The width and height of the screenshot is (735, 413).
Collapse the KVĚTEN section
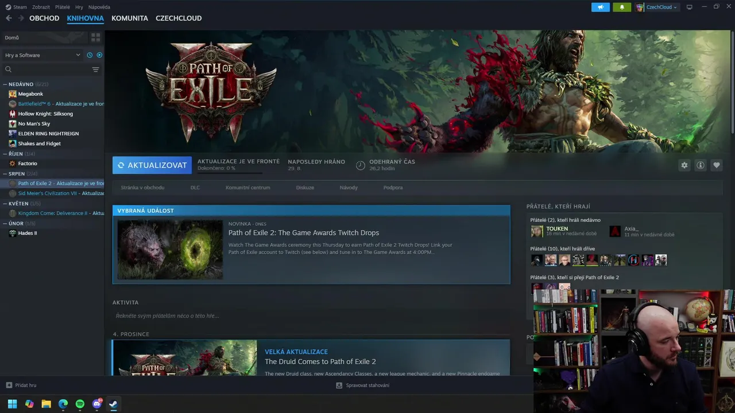pos(5,204)
